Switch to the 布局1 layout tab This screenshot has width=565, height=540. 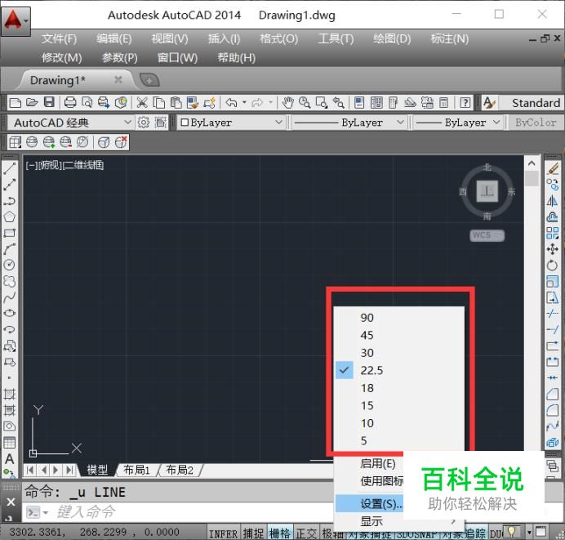(136, 470)
